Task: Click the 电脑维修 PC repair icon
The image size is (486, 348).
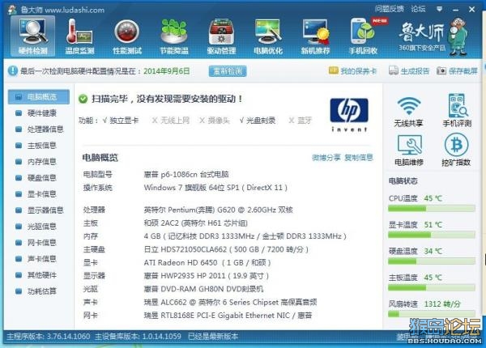Action: click(409, 151)
